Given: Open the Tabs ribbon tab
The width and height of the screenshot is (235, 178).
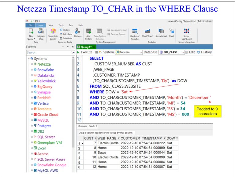Looking at the screenshot, I should (x=71, y=25).
